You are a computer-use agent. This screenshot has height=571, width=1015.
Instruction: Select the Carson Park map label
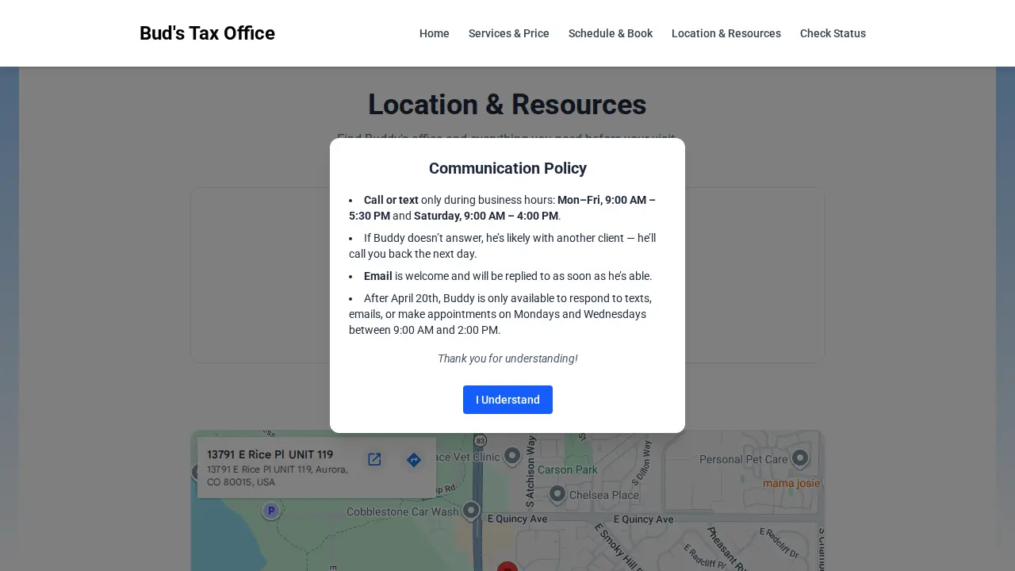(x=568, y=469)
